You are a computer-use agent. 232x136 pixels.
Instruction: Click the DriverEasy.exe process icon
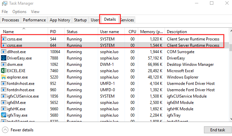pos(4,58)
